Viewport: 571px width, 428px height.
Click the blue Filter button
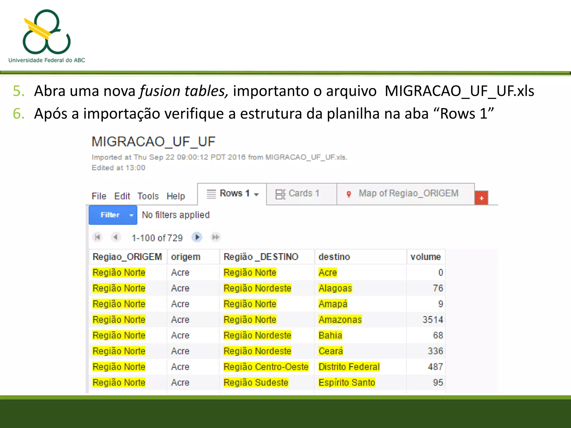tap(113, 215)
